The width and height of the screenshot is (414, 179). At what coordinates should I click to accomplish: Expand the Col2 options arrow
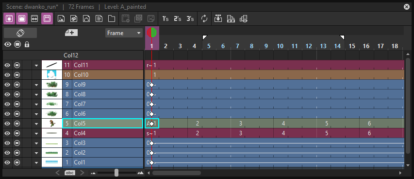click(36, 153)
